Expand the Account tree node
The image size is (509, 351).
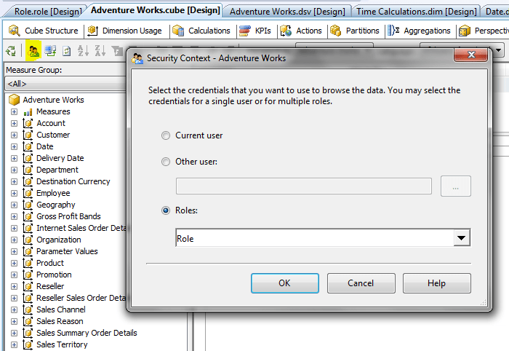pyautogui.click(x=14, y=124)
